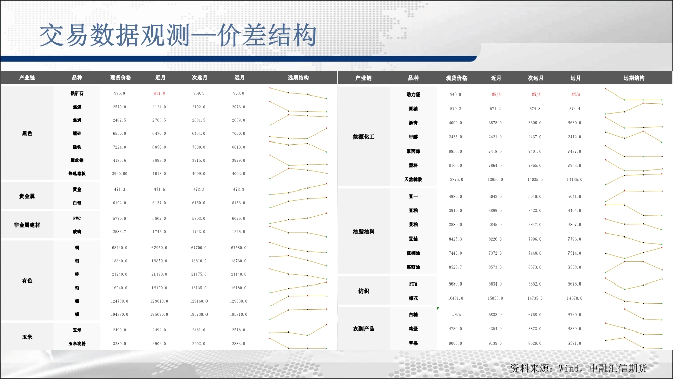Viewport: 673px width, 379px height.
Task: Click the 动力煤 近月 red #N/A value
Action: point(496,94)
